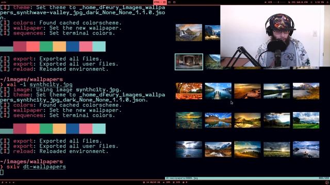Click the terminal cursor block below sxiv command
This screenshot has height=185, width=330.
tap(2, 172)
